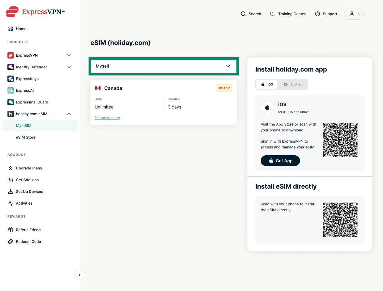
Task: Expand the ExpressVPN submenu chevron
Action: tap(69, 55)
